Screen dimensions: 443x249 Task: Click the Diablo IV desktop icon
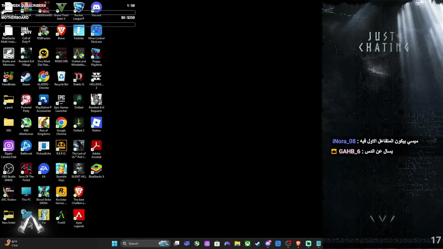[x=79, y=79]
